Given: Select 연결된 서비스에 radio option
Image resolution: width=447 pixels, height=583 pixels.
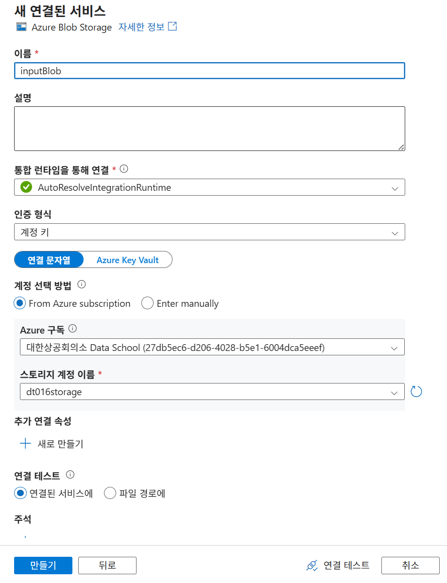Looking at the screenshot, I should click(x=19, y=493).
